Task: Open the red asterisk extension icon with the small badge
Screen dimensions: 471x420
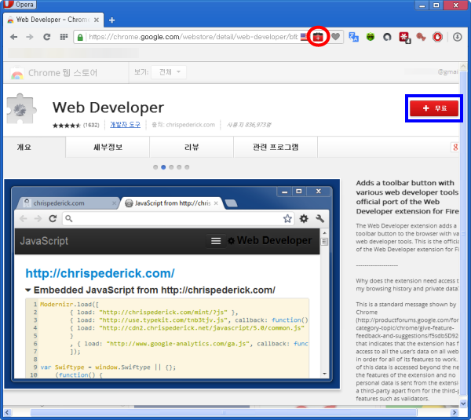Action: tap(404, 37)
